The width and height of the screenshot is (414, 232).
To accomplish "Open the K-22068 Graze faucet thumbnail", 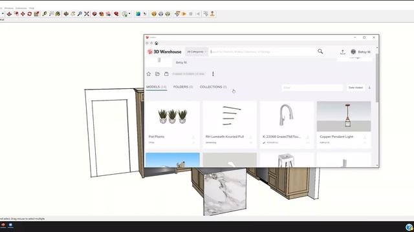I will pyautogui.click(x=287, y=116).
